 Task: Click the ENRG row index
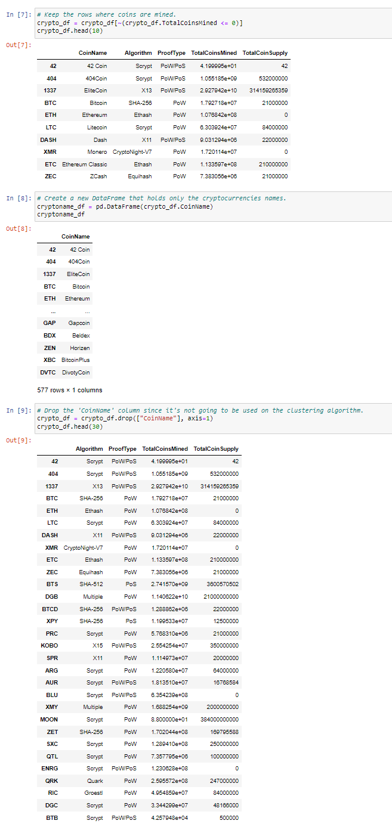click(x=50, y=769)
